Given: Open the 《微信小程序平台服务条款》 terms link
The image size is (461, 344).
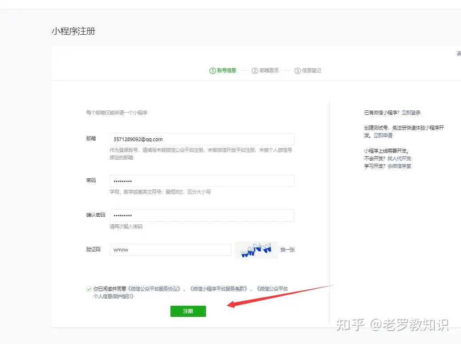Looking at the screenshot, I should pos(218,289).
